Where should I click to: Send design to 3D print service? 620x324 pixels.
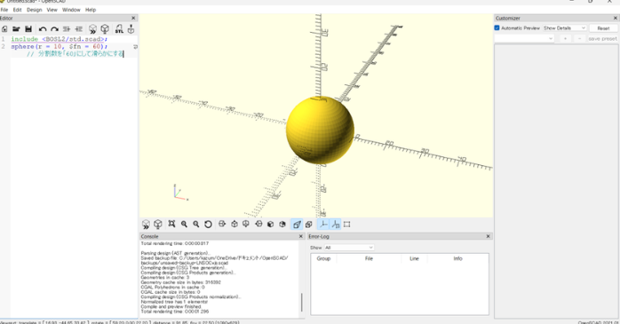click(131, 28)
